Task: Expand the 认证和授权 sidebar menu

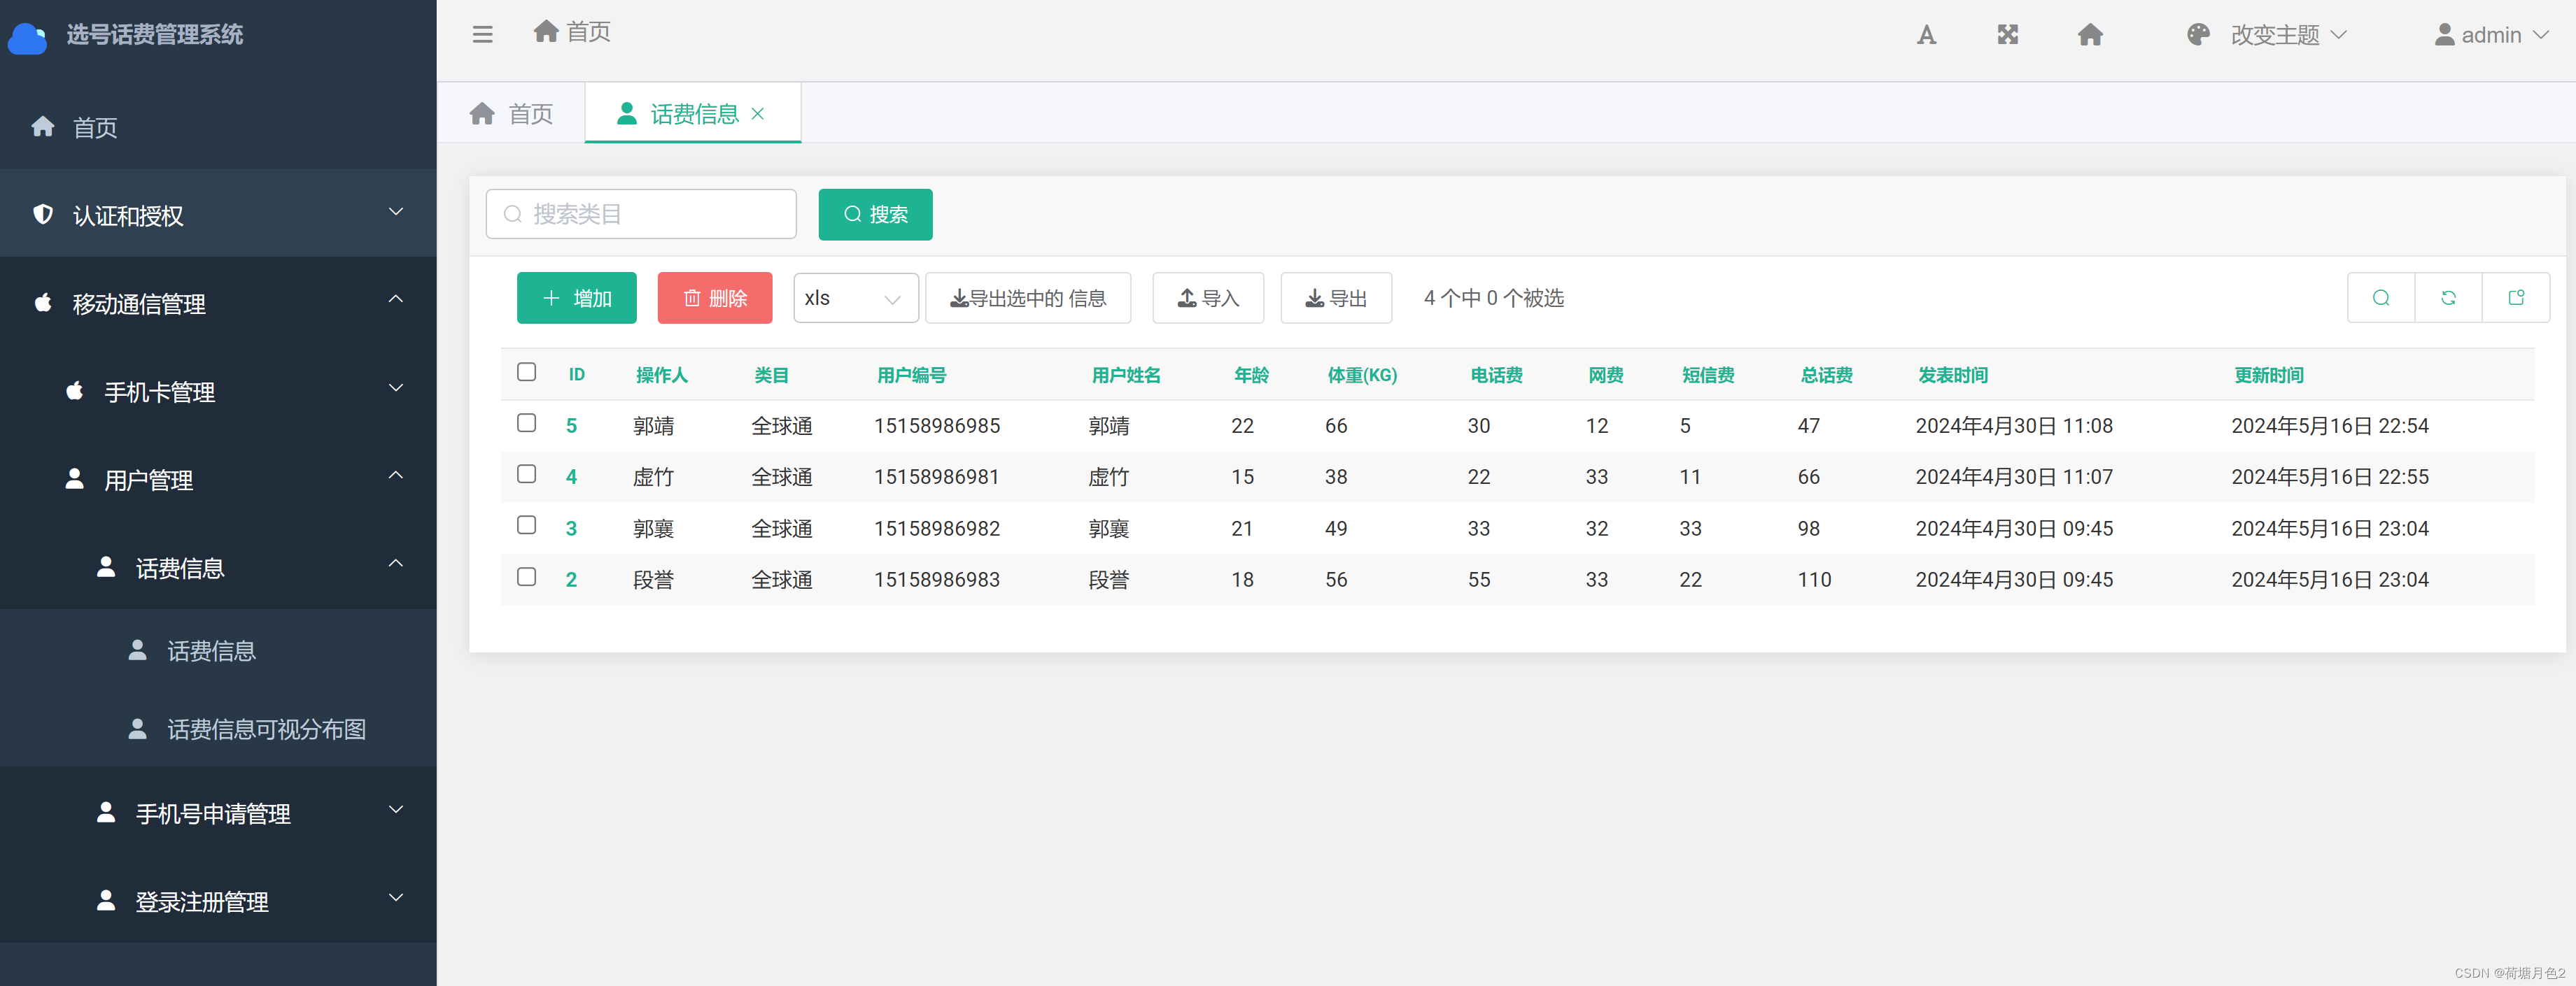Action: 396,212
